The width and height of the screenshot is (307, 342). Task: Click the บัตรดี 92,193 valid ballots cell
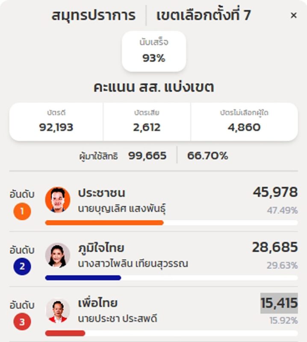56,121
